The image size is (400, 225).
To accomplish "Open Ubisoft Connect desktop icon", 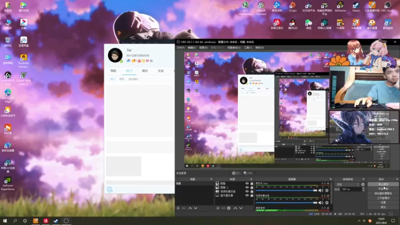I will point(261,8).
